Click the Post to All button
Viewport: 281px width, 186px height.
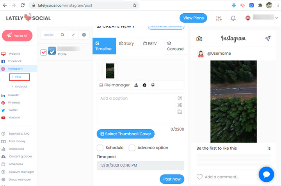(x=17, y=36)
